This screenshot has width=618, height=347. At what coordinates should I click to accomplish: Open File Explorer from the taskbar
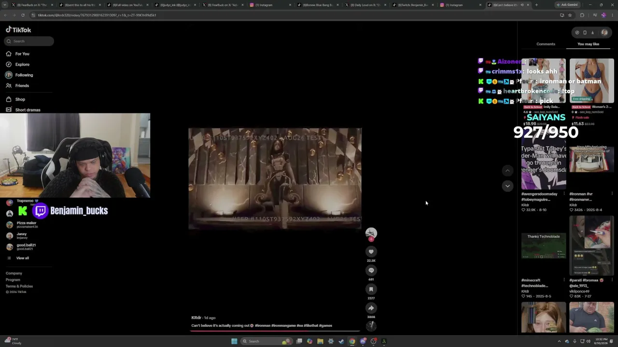click(320, 341)
